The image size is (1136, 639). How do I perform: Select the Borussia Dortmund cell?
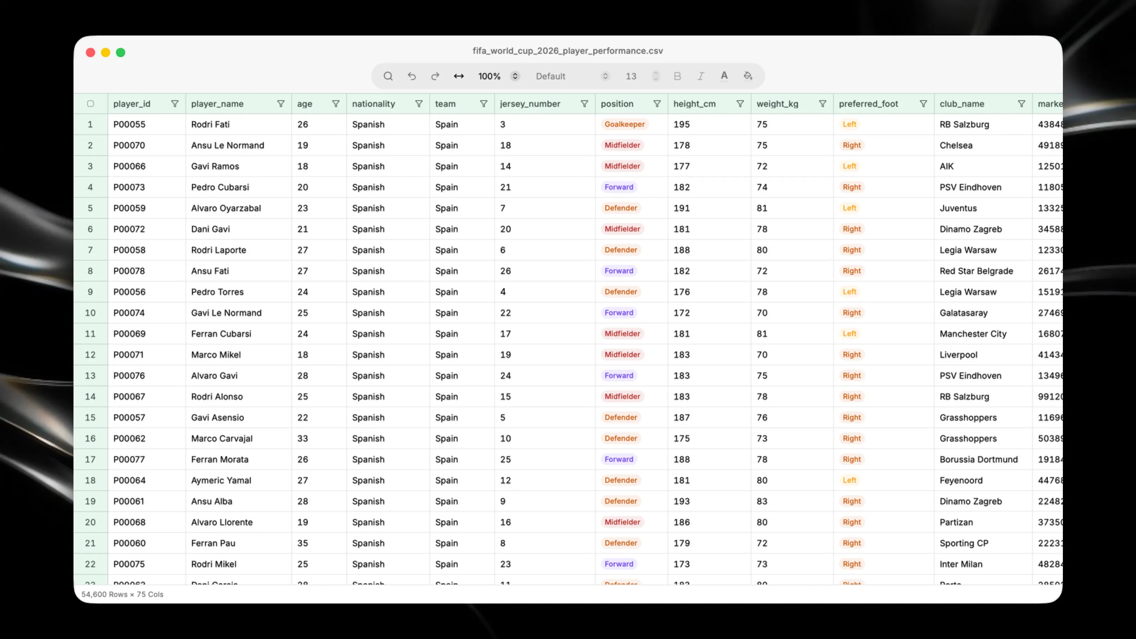983,459
